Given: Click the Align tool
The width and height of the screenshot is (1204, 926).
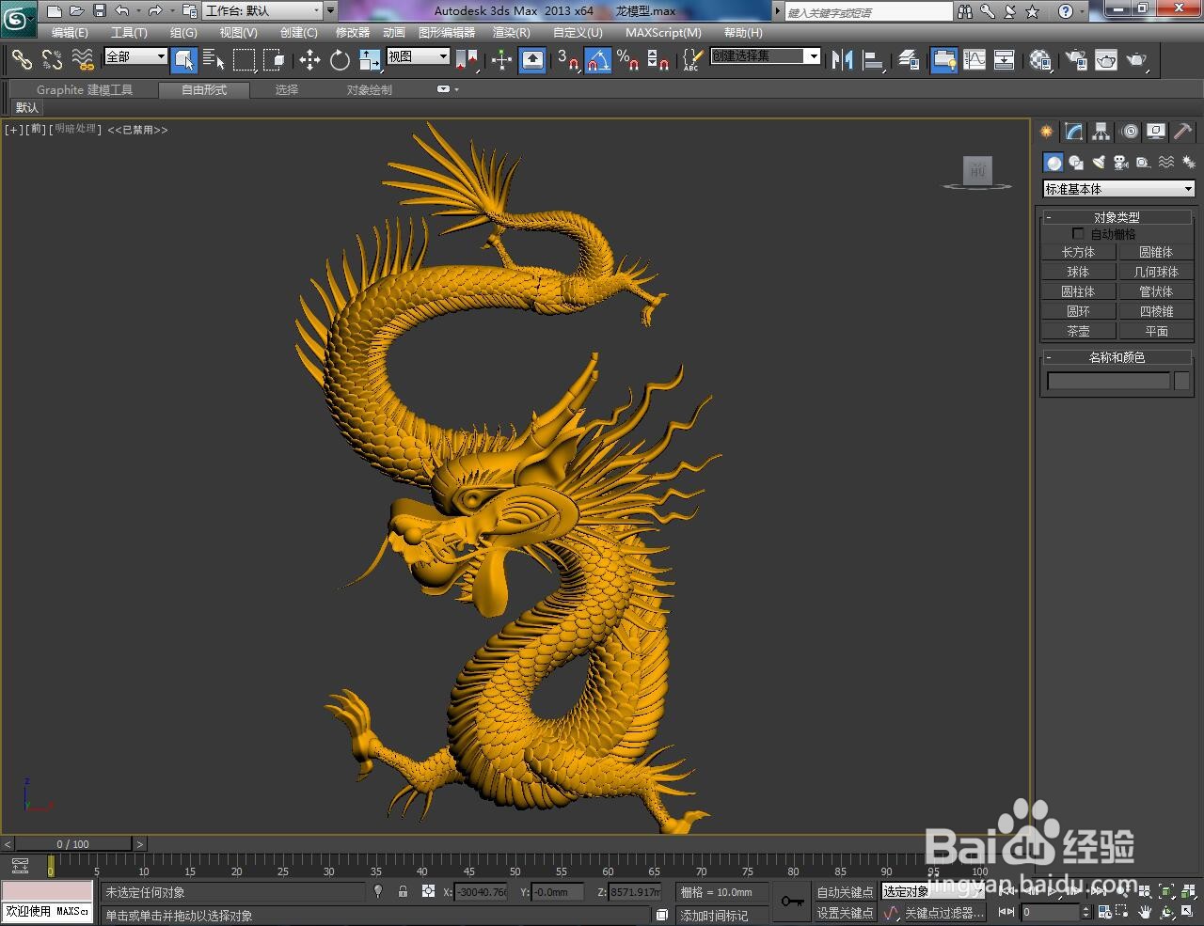Looking at the screenshot, I should pyautogui.click(x=873, y=60).
